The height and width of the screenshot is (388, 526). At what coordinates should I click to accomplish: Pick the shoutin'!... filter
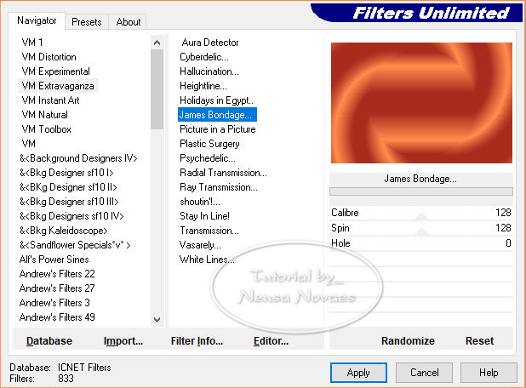200,201
